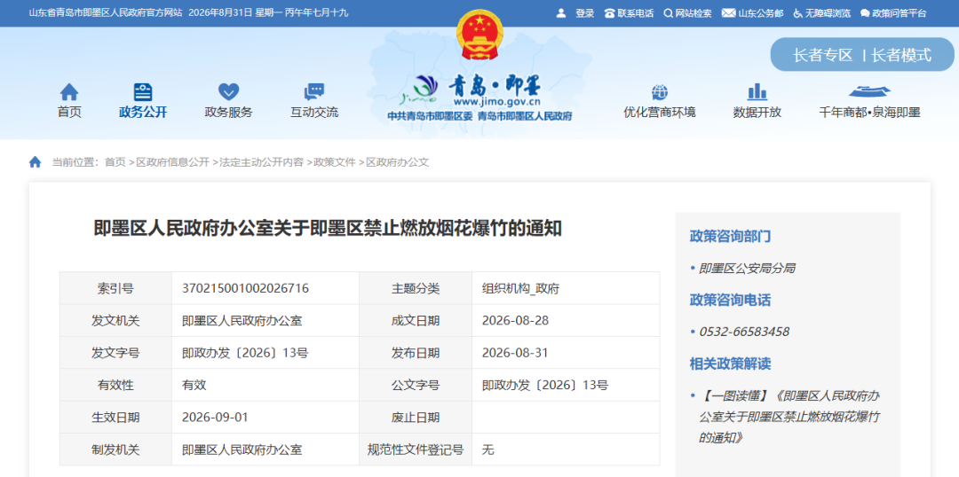Click 千年商都•泉海即墨 building icon
Image resolution: width=959 pixels, height=477 pixels.
[869, 91]
